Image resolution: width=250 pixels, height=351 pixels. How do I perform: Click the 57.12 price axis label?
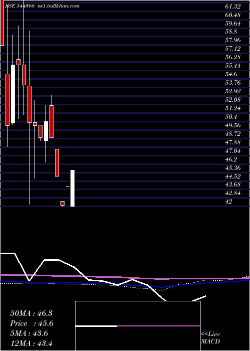pyautogui.click(x=233, y=49)
